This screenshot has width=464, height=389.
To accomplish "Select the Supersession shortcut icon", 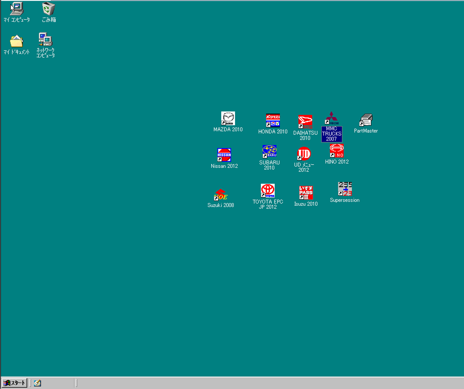I will coord(345,189).
